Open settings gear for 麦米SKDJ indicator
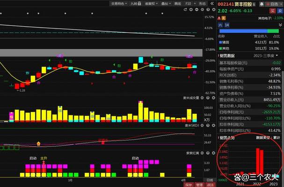 (202, 125)
